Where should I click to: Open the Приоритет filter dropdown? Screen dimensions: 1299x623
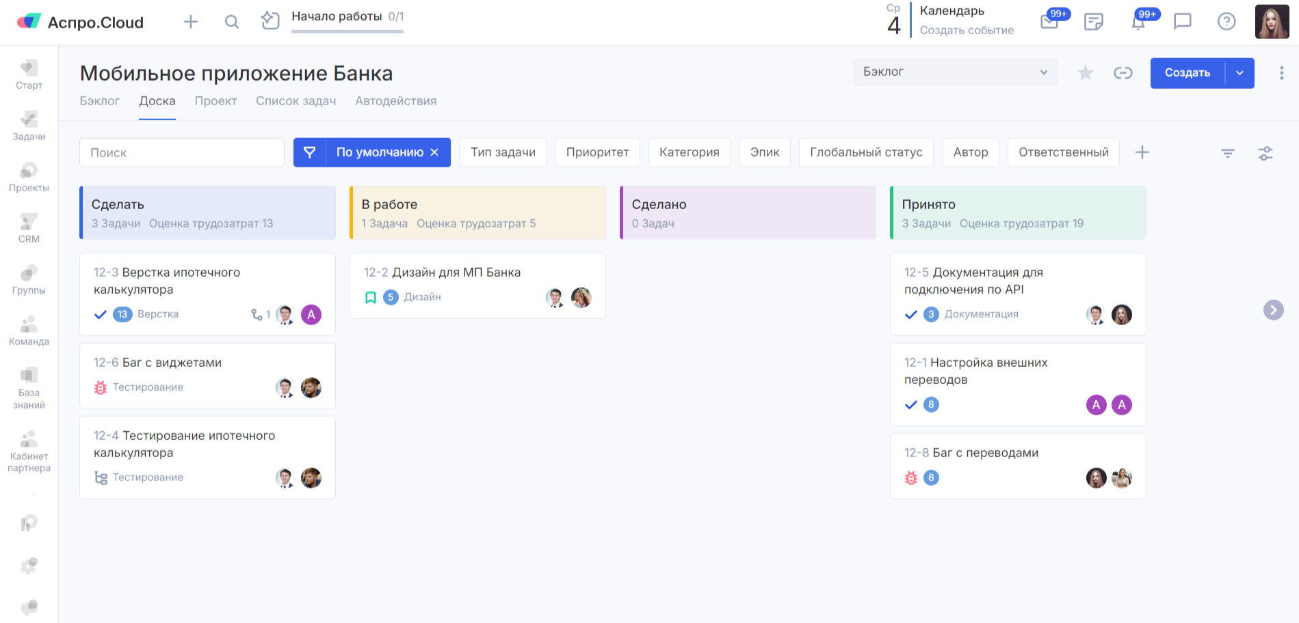coord(597,152)
